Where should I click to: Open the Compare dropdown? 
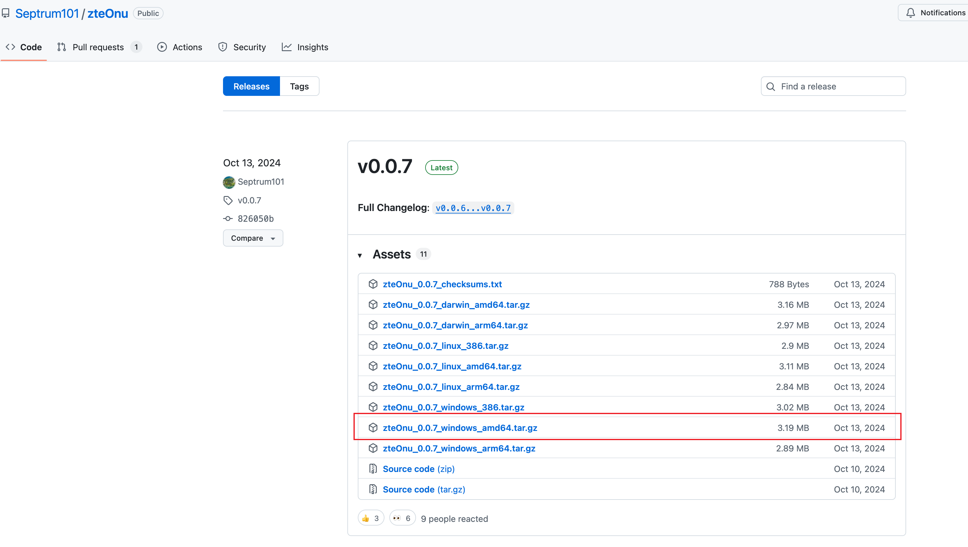point(253,238)
